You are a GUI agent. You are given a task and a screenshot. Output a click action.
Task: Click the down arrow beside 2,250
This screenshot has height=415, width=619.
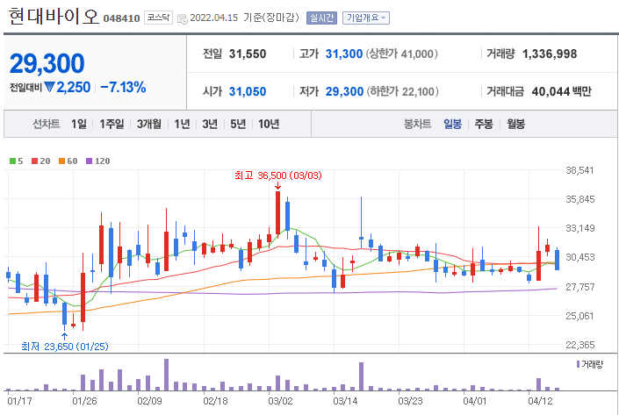(49, 87)
